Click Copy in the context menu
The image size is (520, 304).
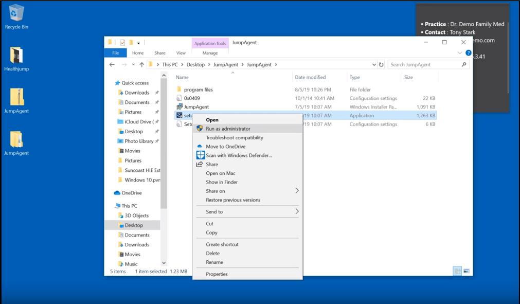(x=211, y=233)
